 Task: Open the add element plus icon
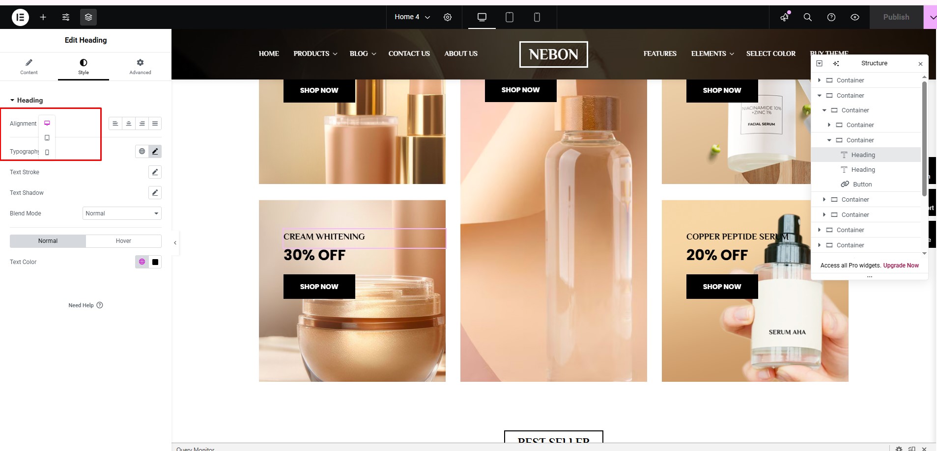coord(43,17)
